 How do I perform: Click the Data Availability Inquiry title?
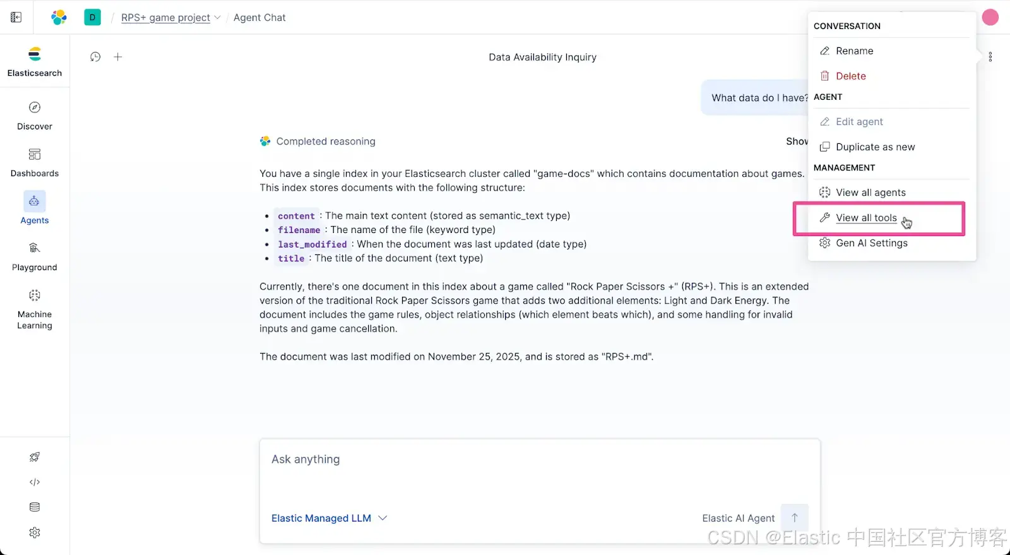pos(542,57)
